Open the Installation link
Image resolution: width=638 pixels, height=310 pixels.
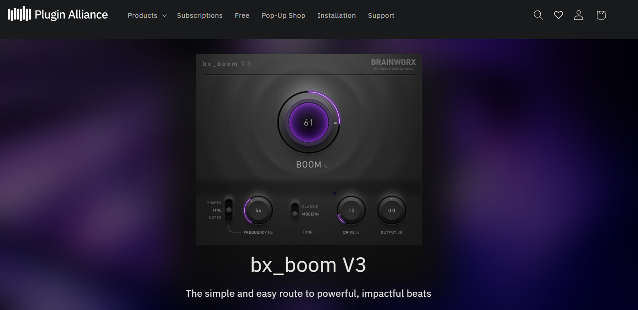[337, 15]
